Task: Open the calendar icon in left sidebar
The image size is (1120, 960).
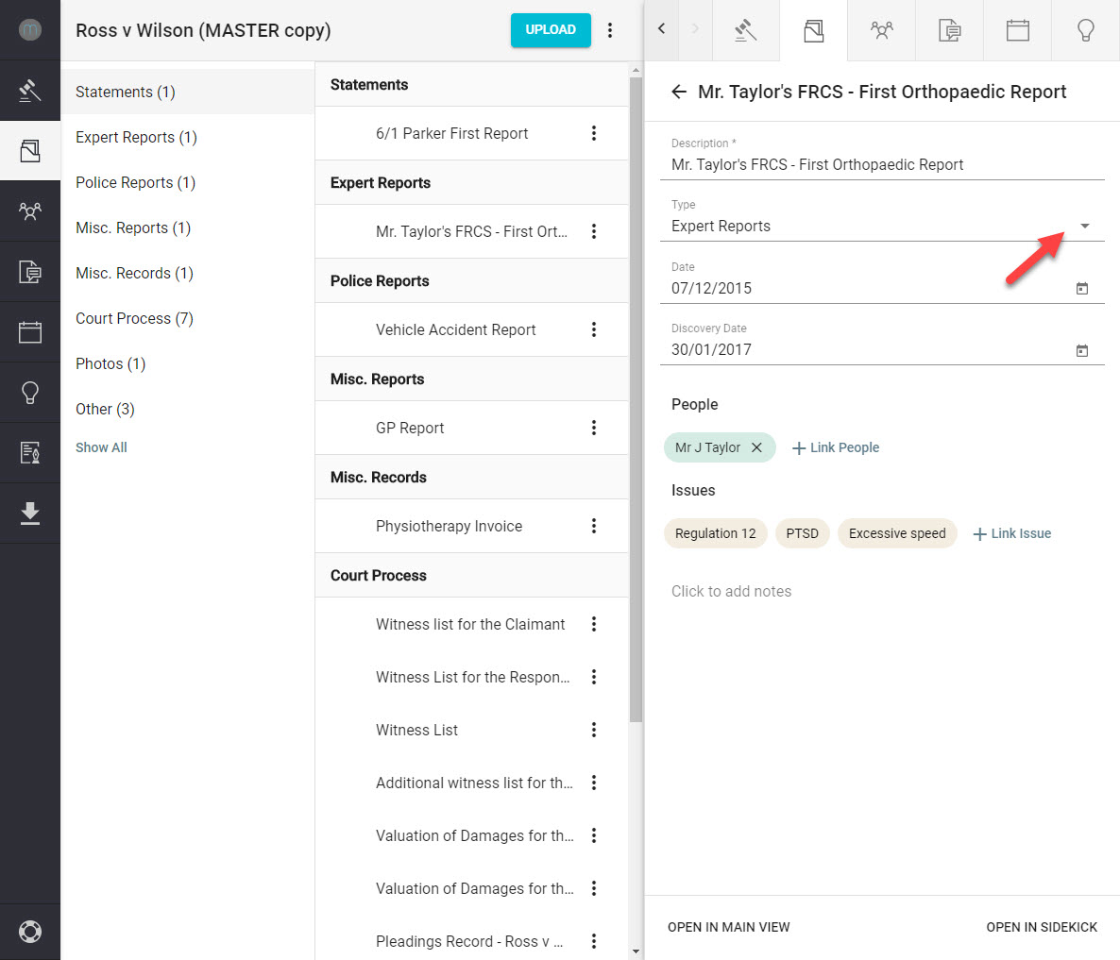Action: point(29,332)
